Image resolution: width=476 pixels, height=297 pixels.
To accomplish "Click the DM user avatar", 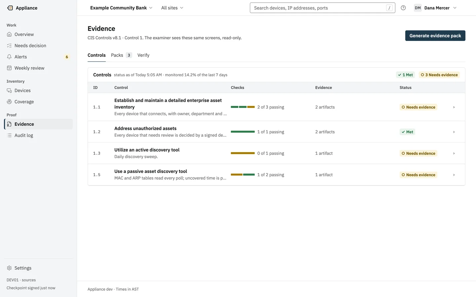I will pos(418,8).
